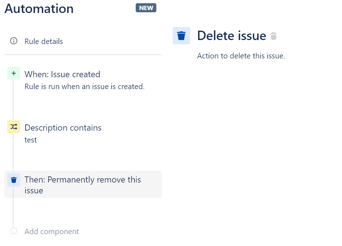
Task: Select the empty circle next to Add component
Action: (x=13, y=231)
